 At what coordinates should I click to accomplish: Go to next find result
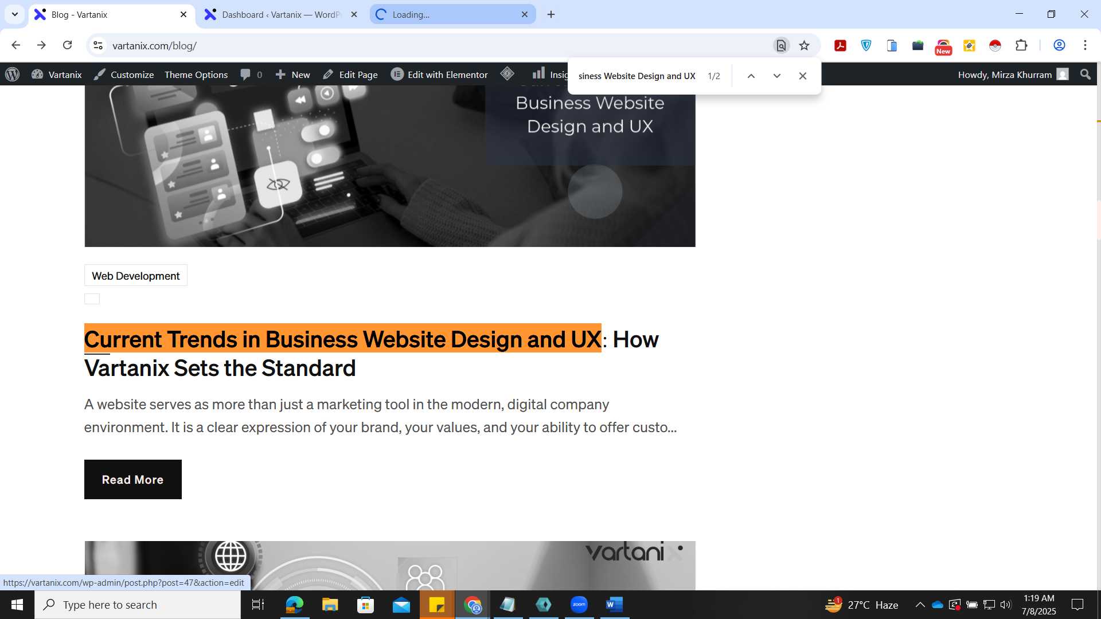click(776, 76)
